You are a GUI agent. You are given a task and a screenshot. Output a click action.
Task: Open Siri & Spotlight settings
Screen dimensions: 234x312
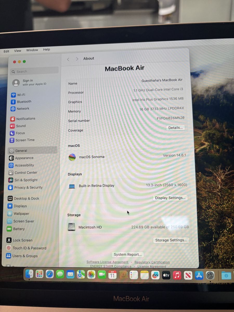(x=23, y=180)
